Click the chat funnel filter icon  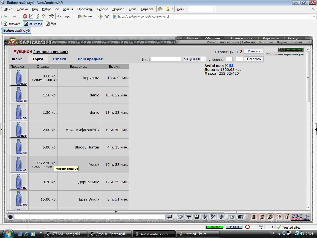188,217
